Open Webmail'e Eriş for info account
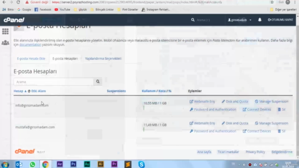 pyautogui.click(x=202, y=102)
